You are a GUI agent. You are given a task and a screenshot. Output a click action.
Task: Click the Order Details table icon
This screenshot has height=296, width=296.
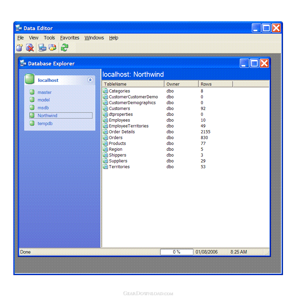[x=105, y=132]
